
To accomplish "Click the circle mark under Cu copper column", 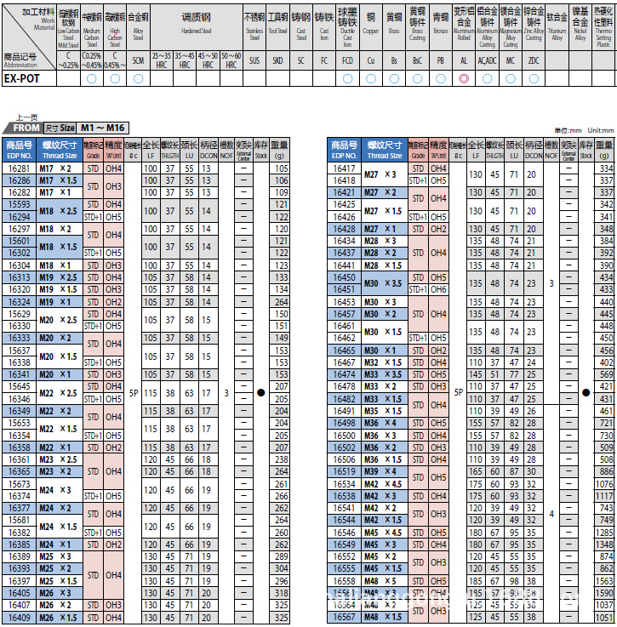I will [x=370, y=79].
